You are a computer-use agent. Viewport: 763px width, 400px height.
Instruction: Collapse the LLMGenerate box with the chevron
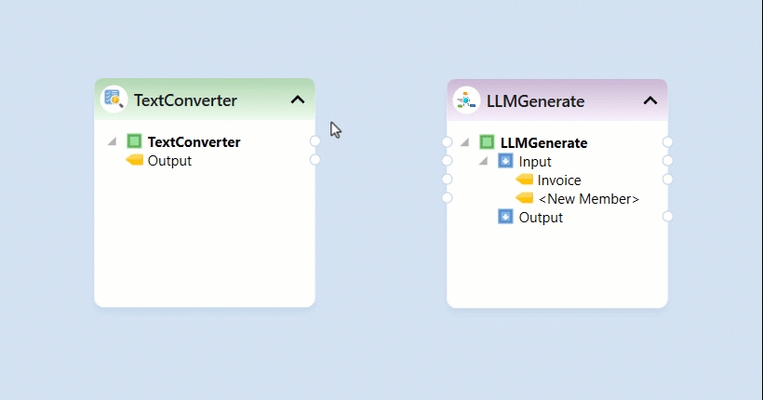(650, 100)
